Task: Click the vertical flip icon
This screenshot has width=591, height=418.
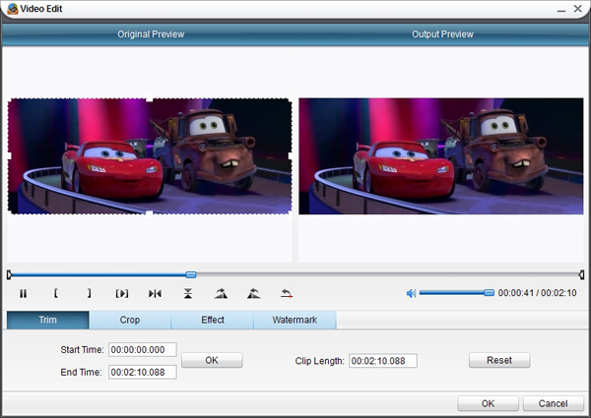Action: coord(188,293)
